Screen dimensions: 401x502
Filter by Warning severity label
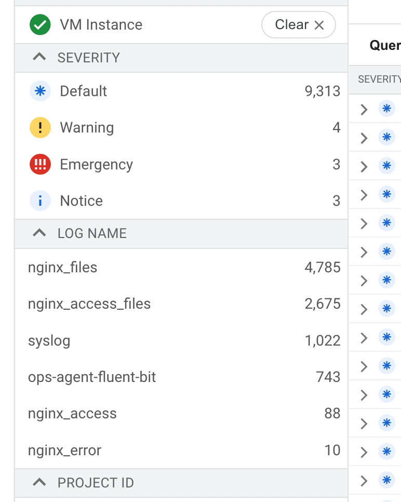87,128
